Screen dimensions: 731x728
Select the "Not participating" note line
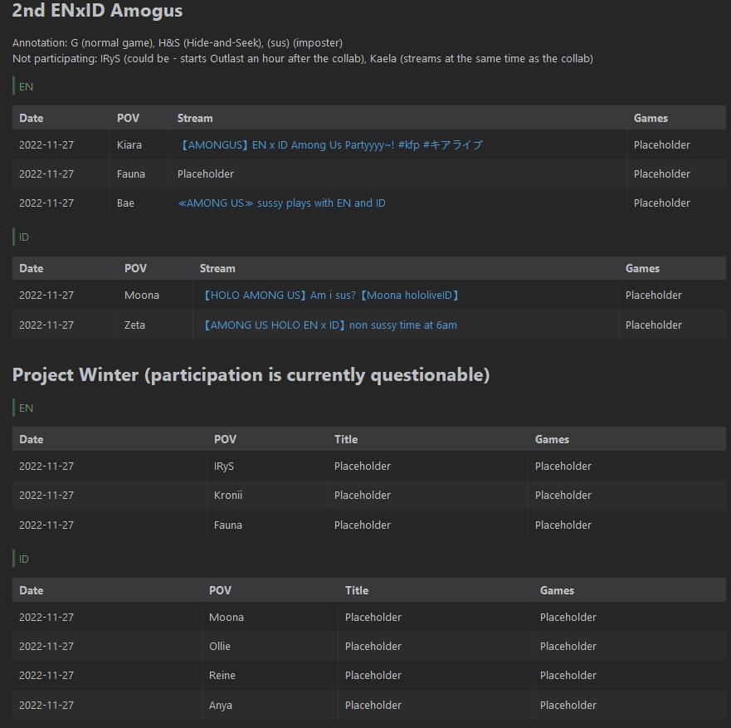pyautogui.click(x=303, y=58)
